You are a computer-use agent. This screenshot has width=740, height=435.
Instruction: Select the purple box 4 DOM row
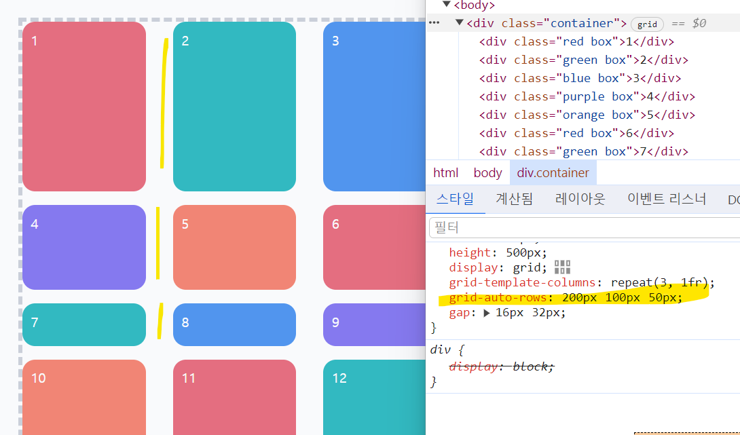587,97
